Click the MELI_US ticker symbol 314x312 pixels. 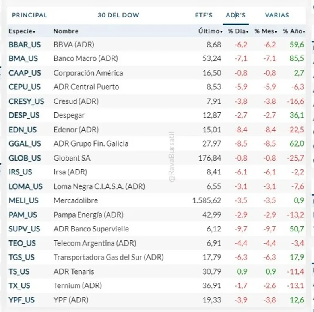[x=23, y=201]
